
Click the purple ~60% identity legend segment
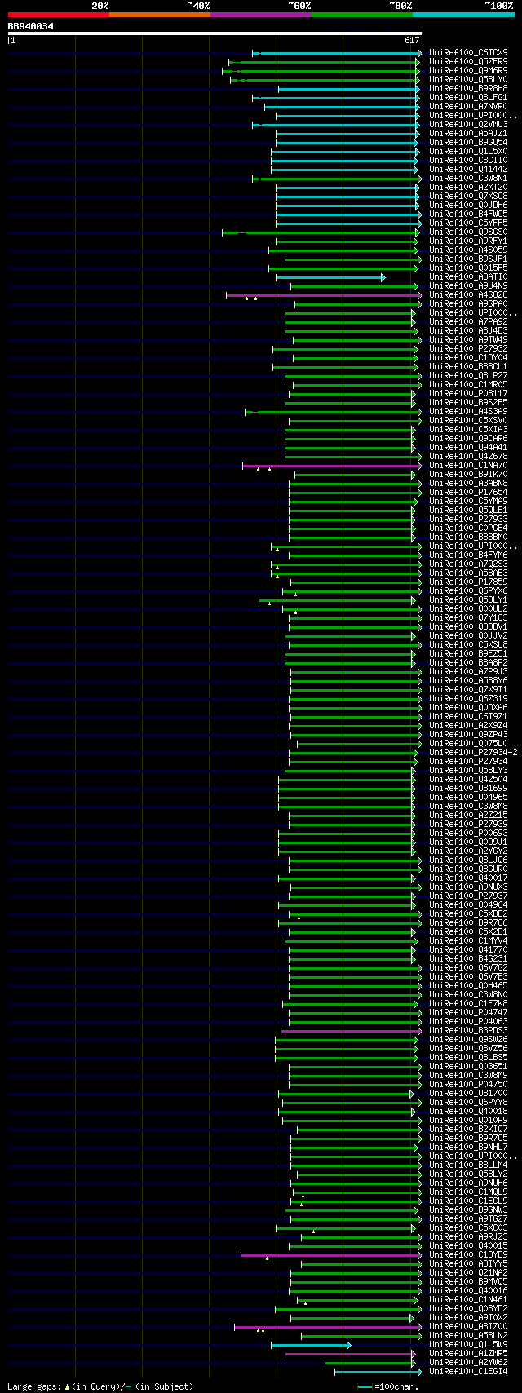[261, 15]
